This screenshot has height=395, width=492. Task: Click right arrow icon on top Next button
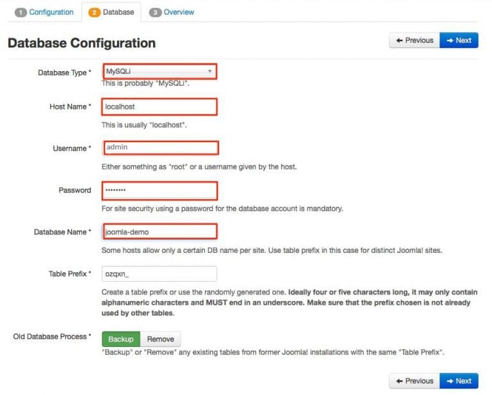tap(450, 40)
